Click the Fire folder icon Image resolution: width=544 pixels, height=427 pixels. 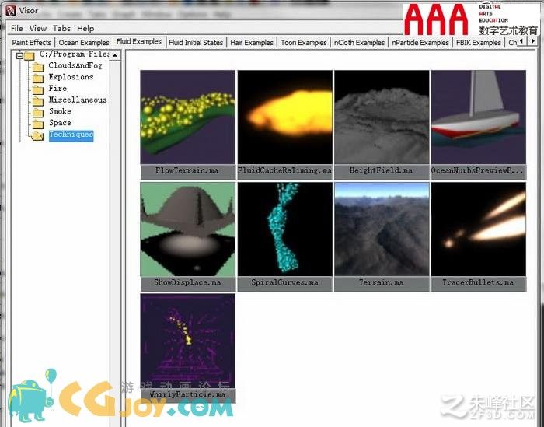(38, 89)
